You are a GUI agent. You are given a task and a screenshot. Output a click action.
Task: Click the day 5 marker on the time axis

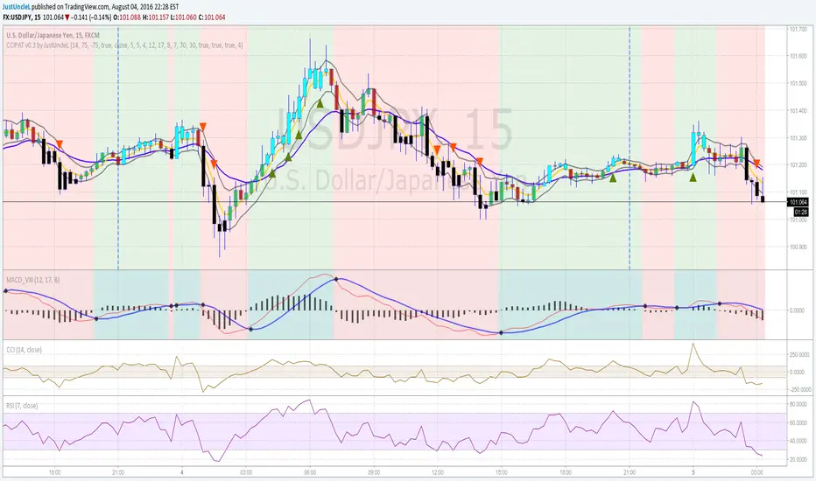[693, 472]
